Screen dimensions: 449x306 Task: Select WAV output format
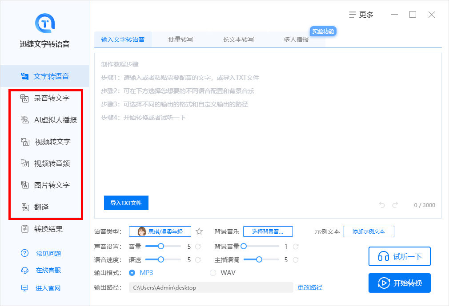pos(213,274)
